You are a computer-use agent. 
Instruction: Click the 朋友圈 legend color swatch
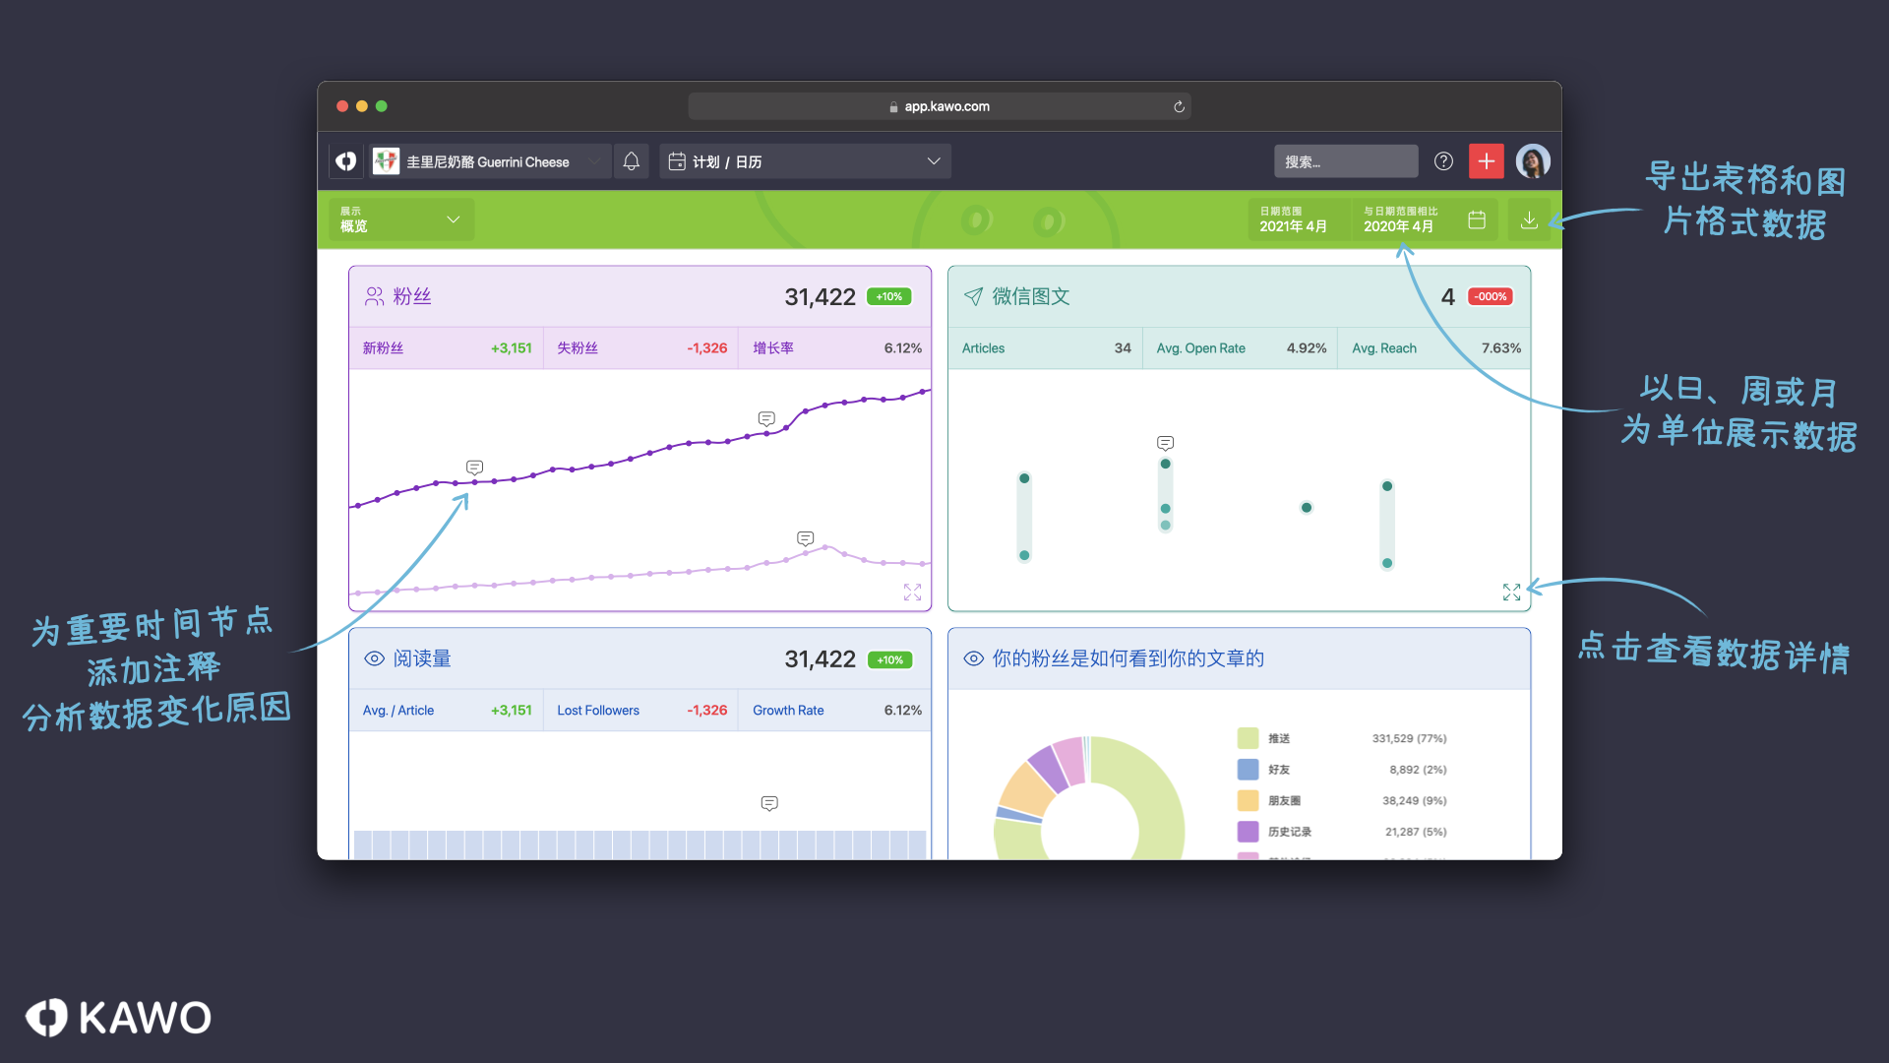tap(1248, 800)
